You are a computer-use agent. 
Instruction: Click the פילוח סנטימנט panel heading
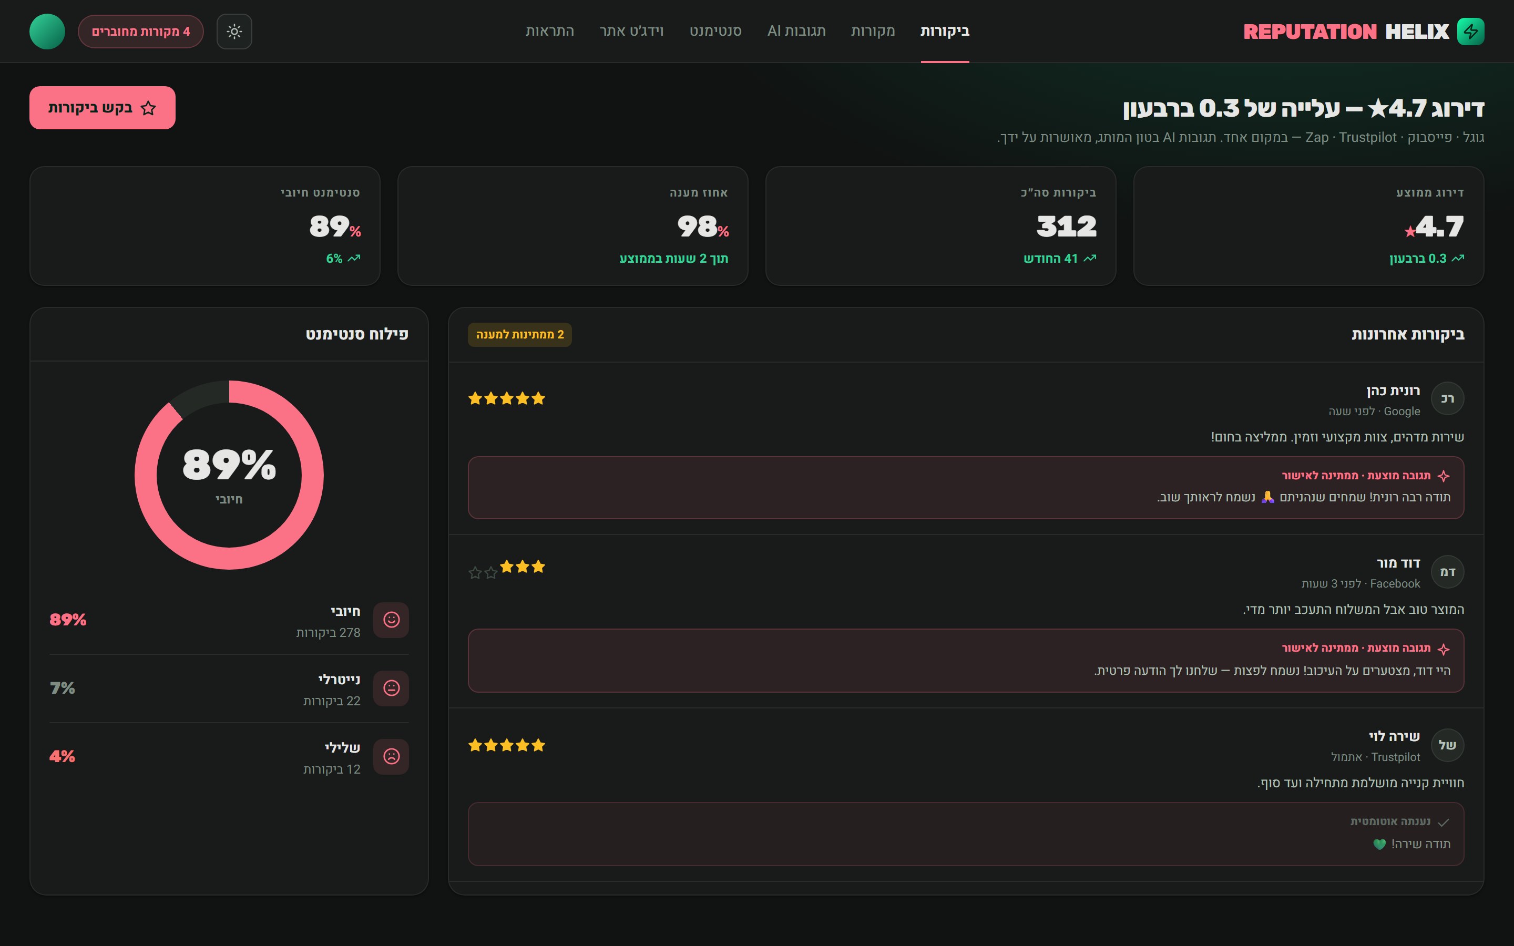[356, 334]
